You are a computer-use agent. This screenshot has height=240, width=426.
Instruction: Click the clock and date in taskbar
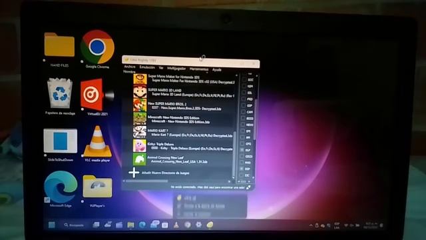point(371,225)
